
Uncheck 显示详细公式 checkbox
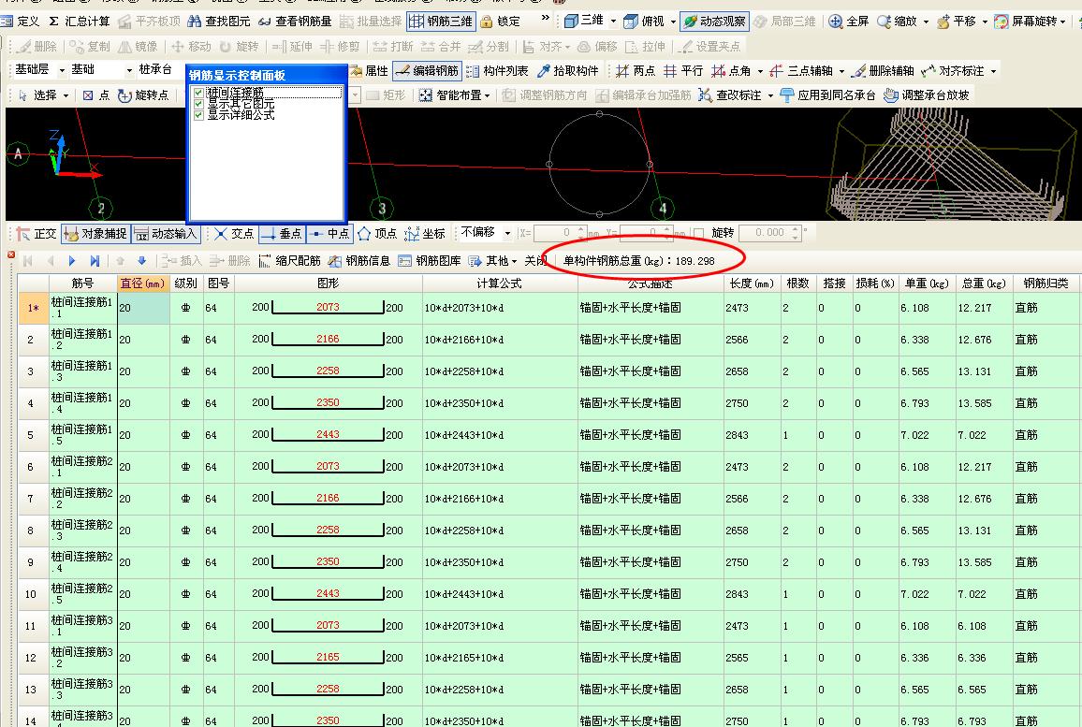pyautogui.click(x=198, y=114)
